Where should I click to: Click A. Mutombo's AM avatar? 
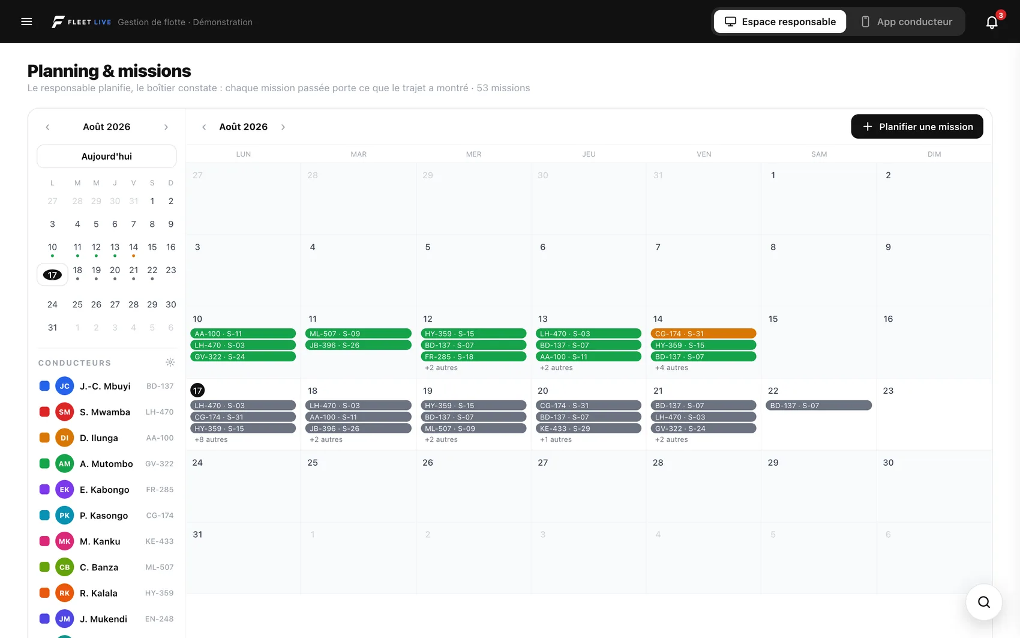(65, 463)
